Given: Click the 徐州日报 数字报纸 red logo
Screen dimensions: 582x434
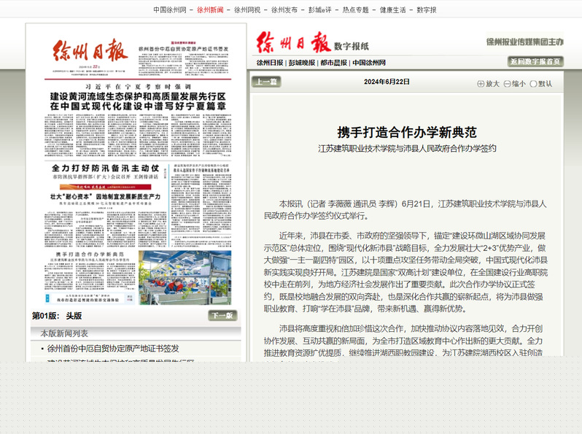Looking at the screenshot, I should 312,43.
